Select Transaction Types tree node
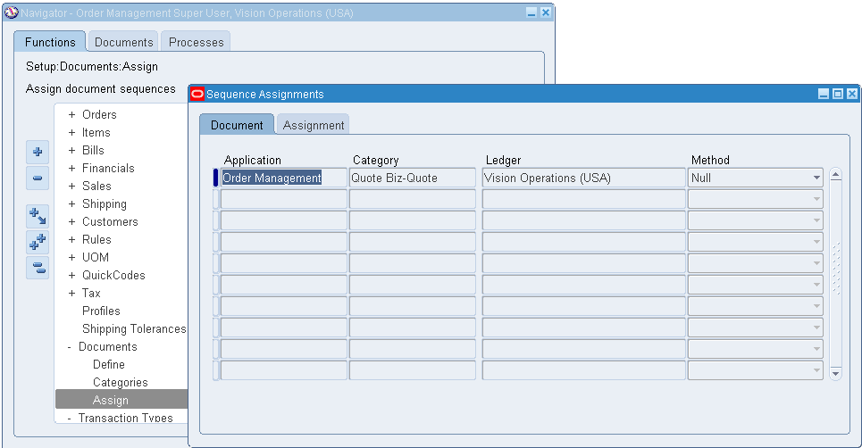The height and width of the screenshot is (448, 862). pyautogui.click(x=125, y=418)
